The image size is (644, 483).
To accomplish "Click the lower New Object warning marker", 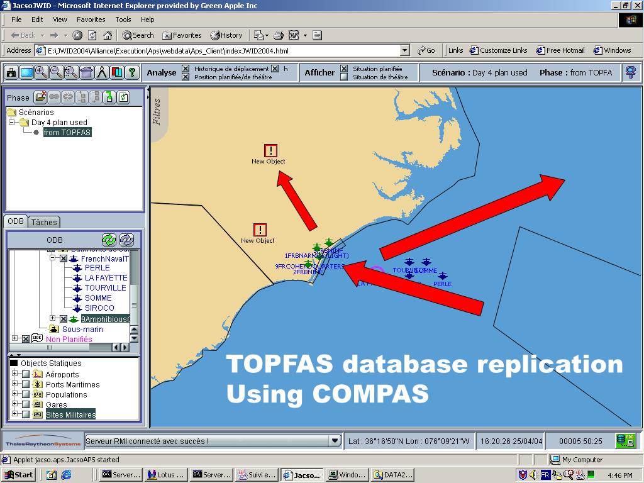I will coord(260,230).
